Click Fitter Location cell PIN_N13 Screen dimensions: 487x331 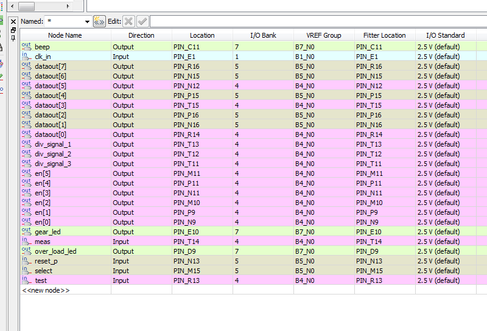pos(385,261)
